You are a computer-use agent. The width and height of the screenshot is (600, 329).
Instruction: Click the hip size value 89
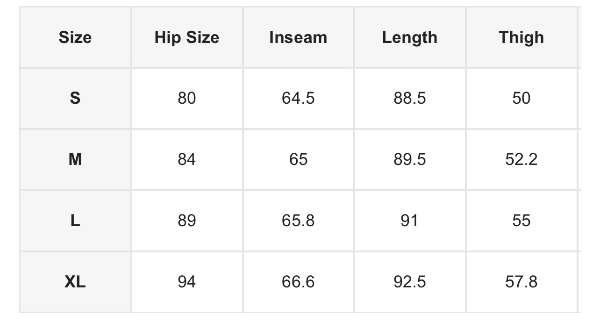[187, 221]
